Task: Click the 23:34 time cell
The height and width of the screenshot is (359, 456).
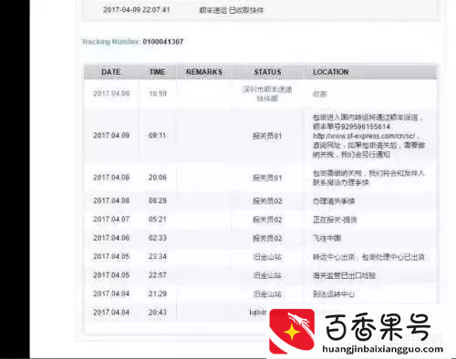Action: coord(158,257)
